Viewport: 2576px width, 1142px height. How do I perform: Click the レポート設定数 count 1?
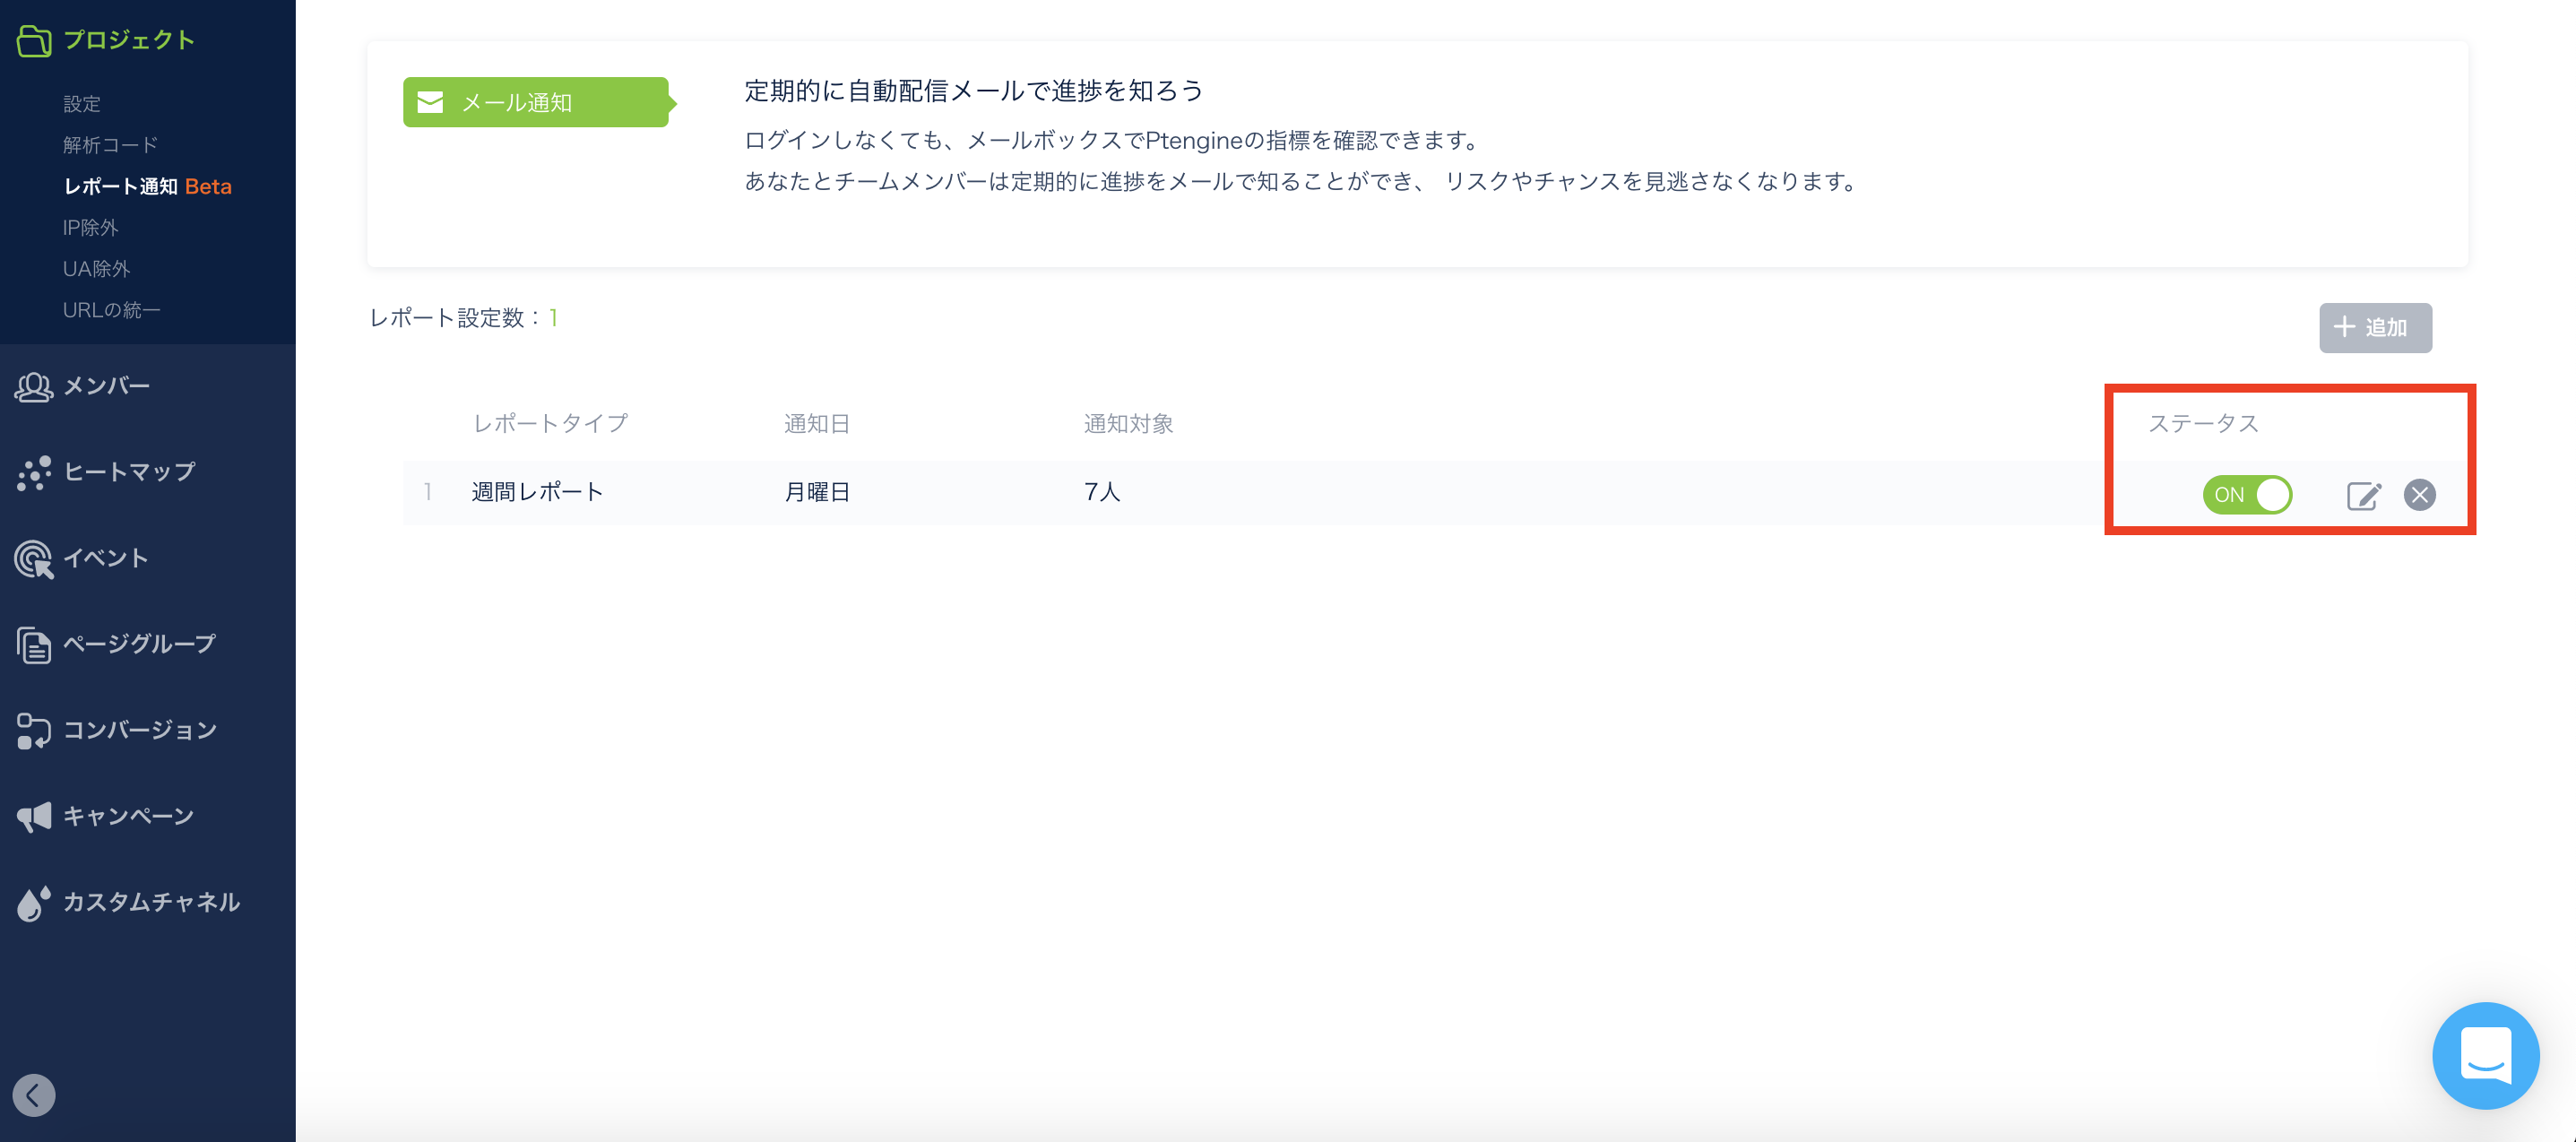click(553, 318)
